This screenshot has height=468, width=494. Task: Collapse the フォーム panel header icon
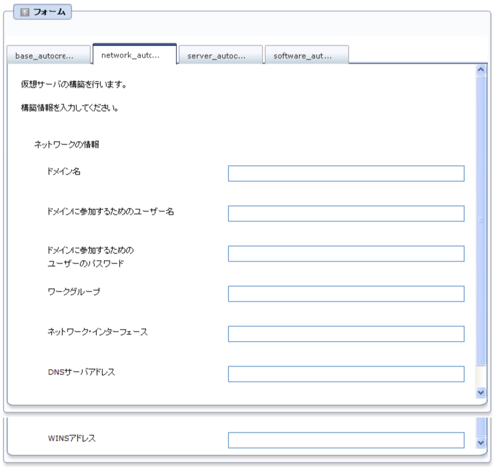(25, 12)
